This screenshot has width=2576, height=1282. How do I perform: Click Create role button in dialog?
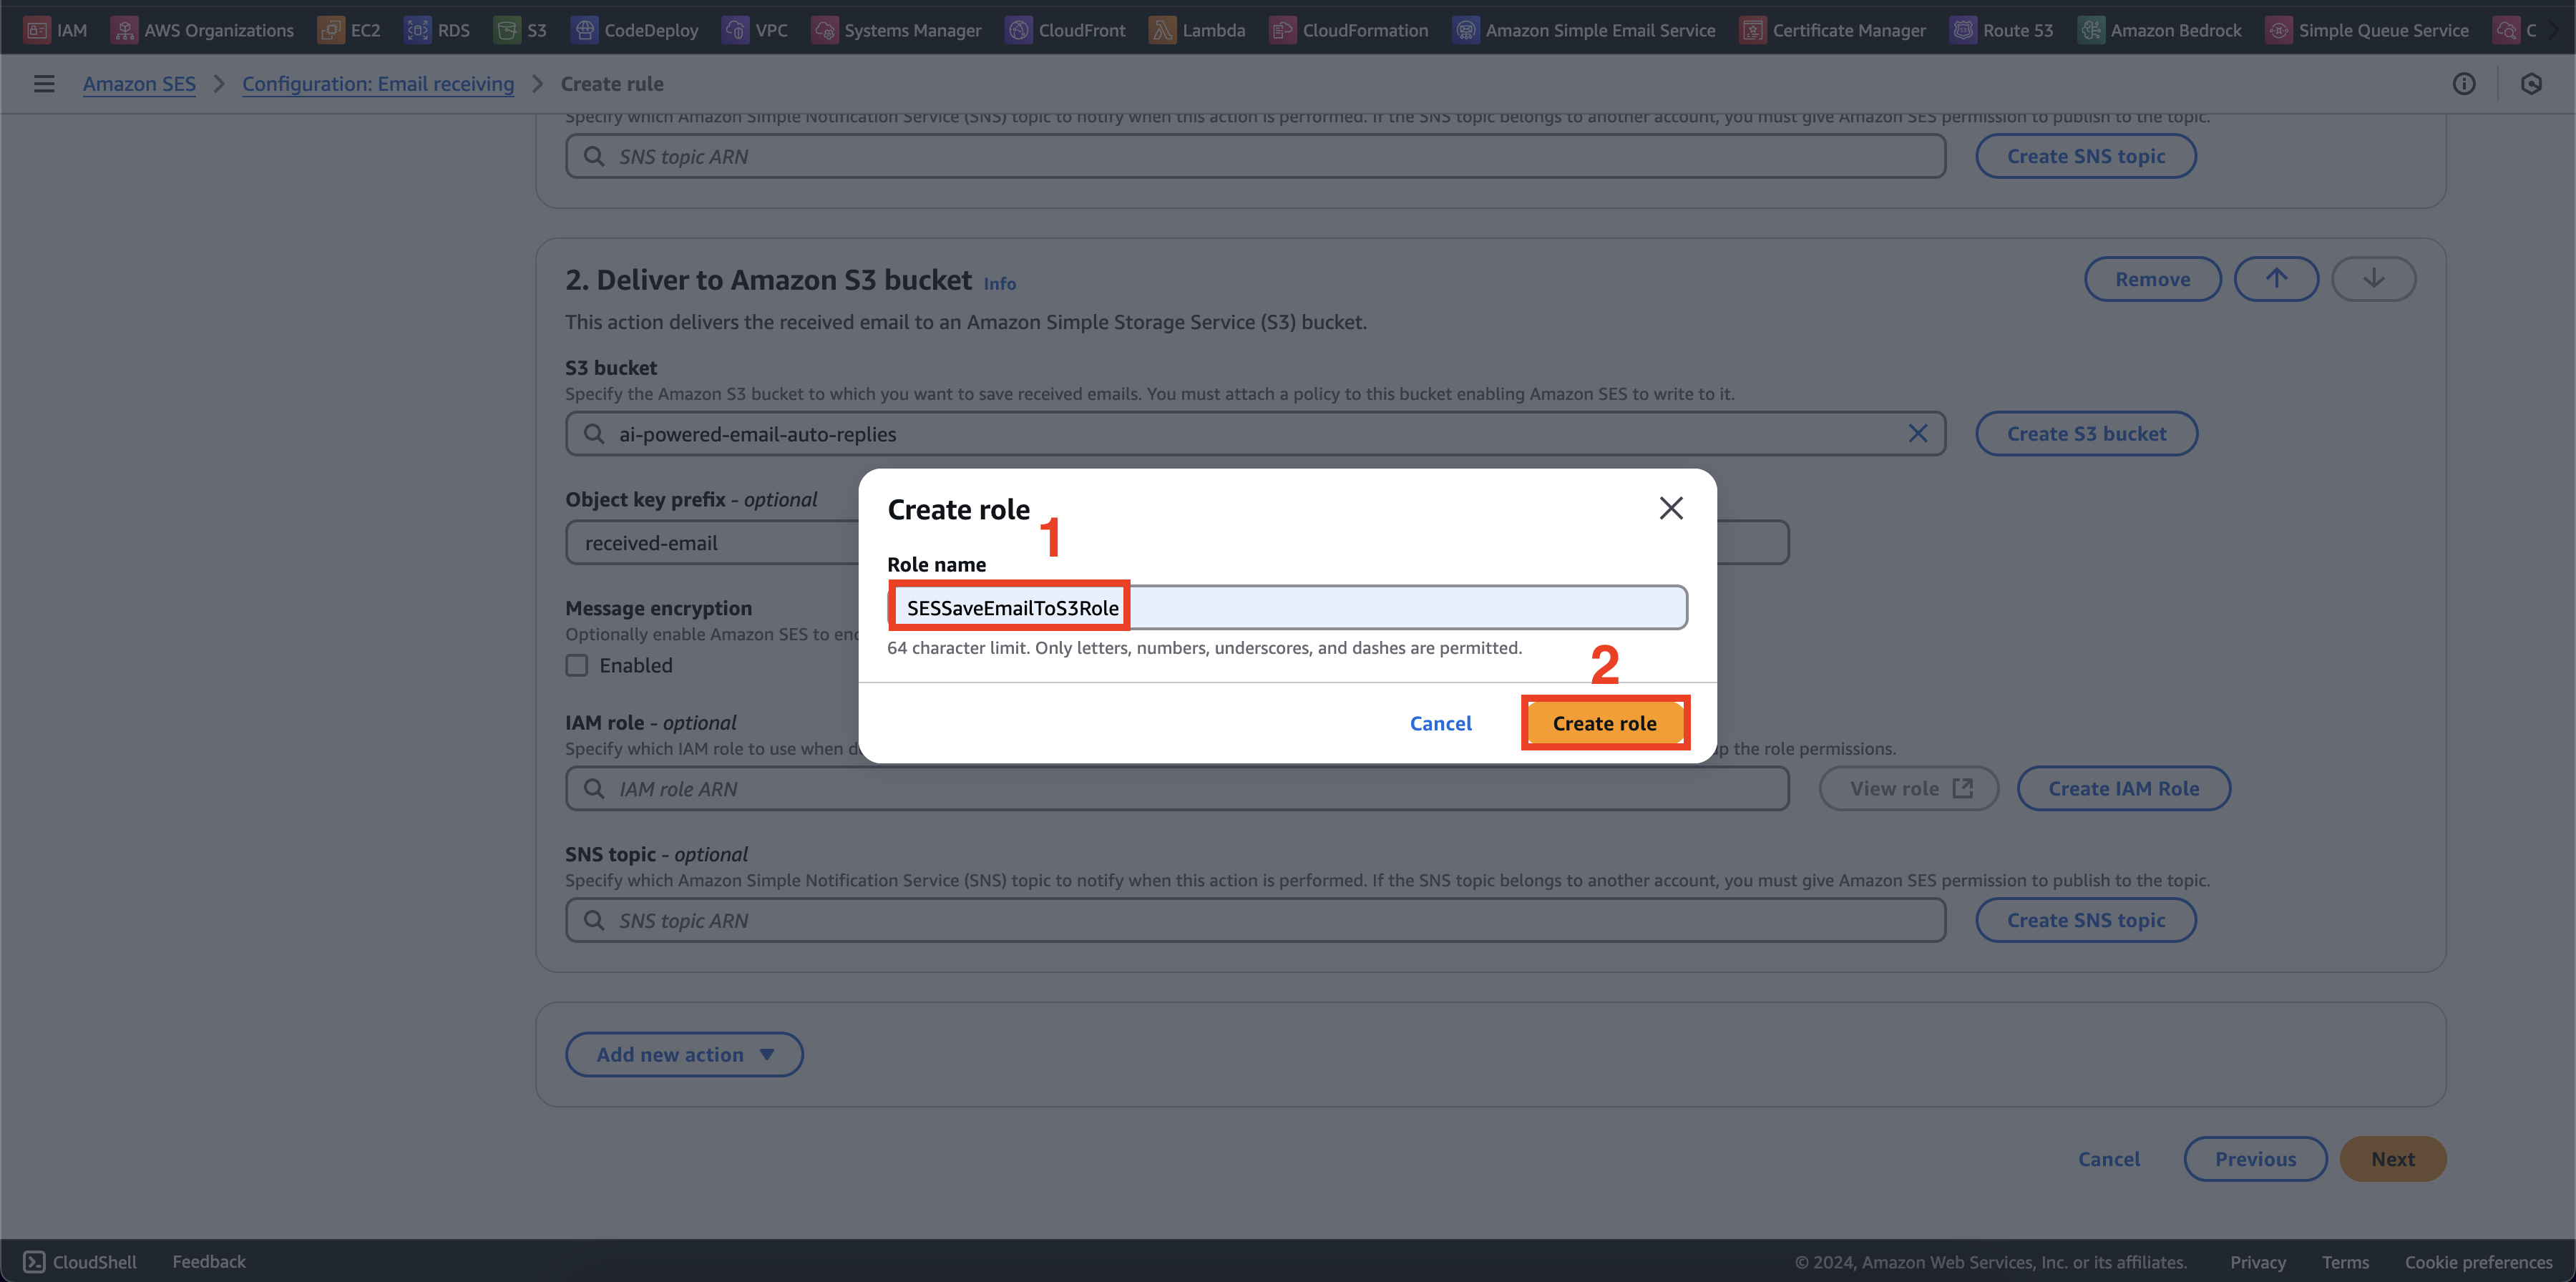(x=1604, y=723)
